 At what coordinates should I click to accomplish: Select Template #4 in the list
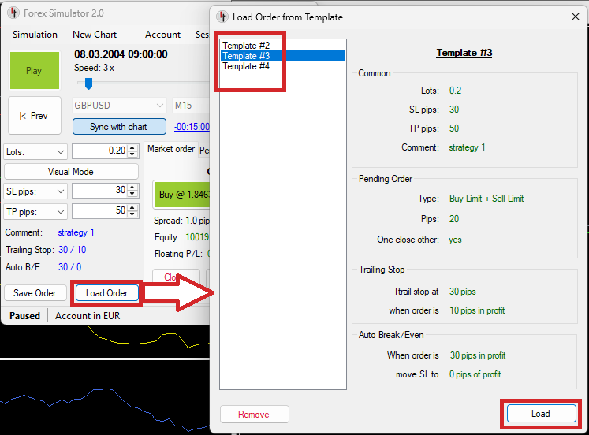[x=246, y=66]
